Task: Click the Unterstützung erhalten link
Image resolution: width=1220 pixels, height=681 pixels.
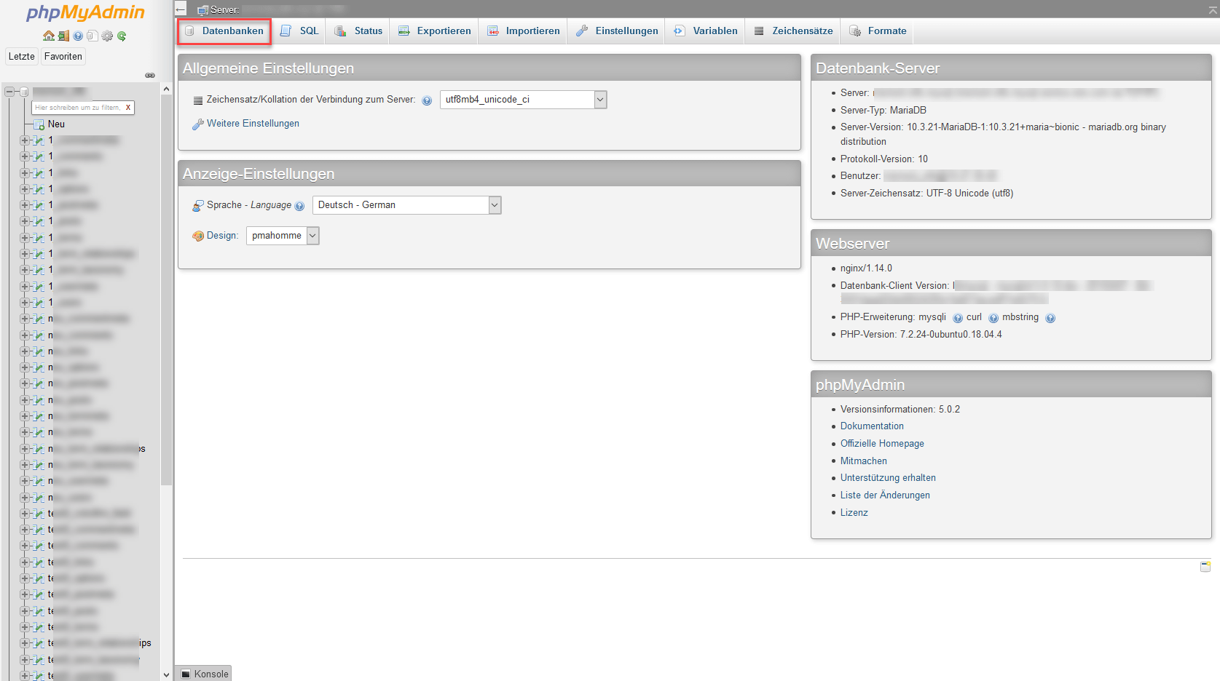Action: click(x=888, y=478)
